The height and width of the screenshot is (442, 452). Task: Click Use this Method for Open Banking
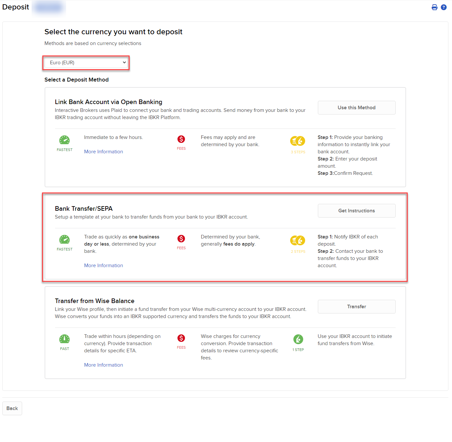tap(356, 107)
